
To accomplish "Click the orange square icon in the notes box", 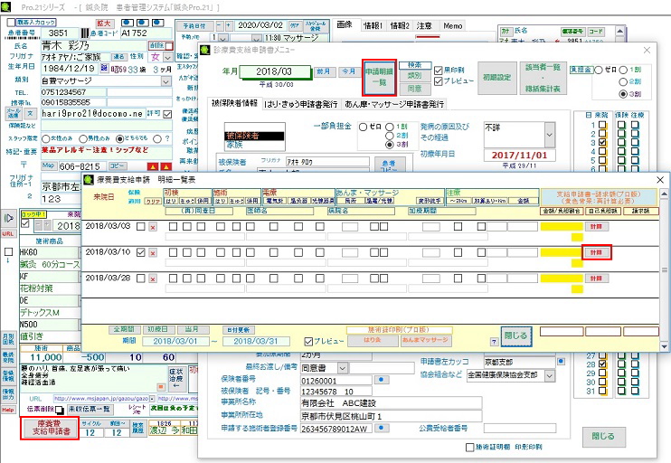I will (161, 387).
